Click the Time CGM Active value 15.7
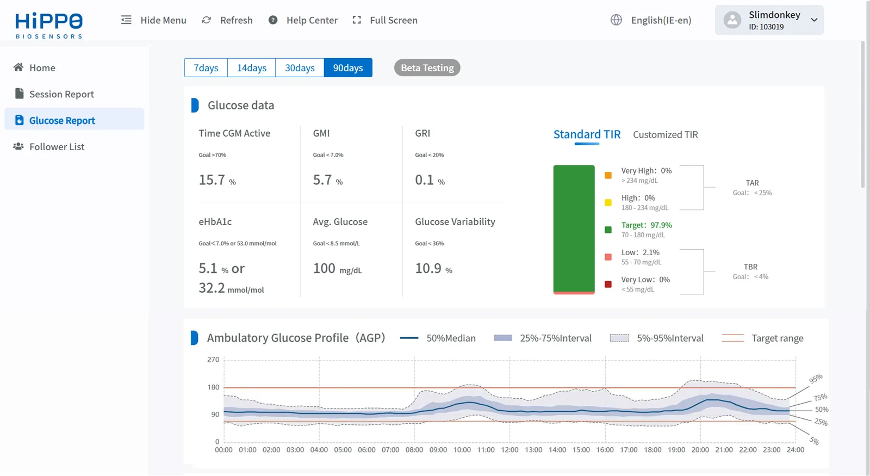The width and height of the screenshot is (870, 476). (x=212, y=180)
